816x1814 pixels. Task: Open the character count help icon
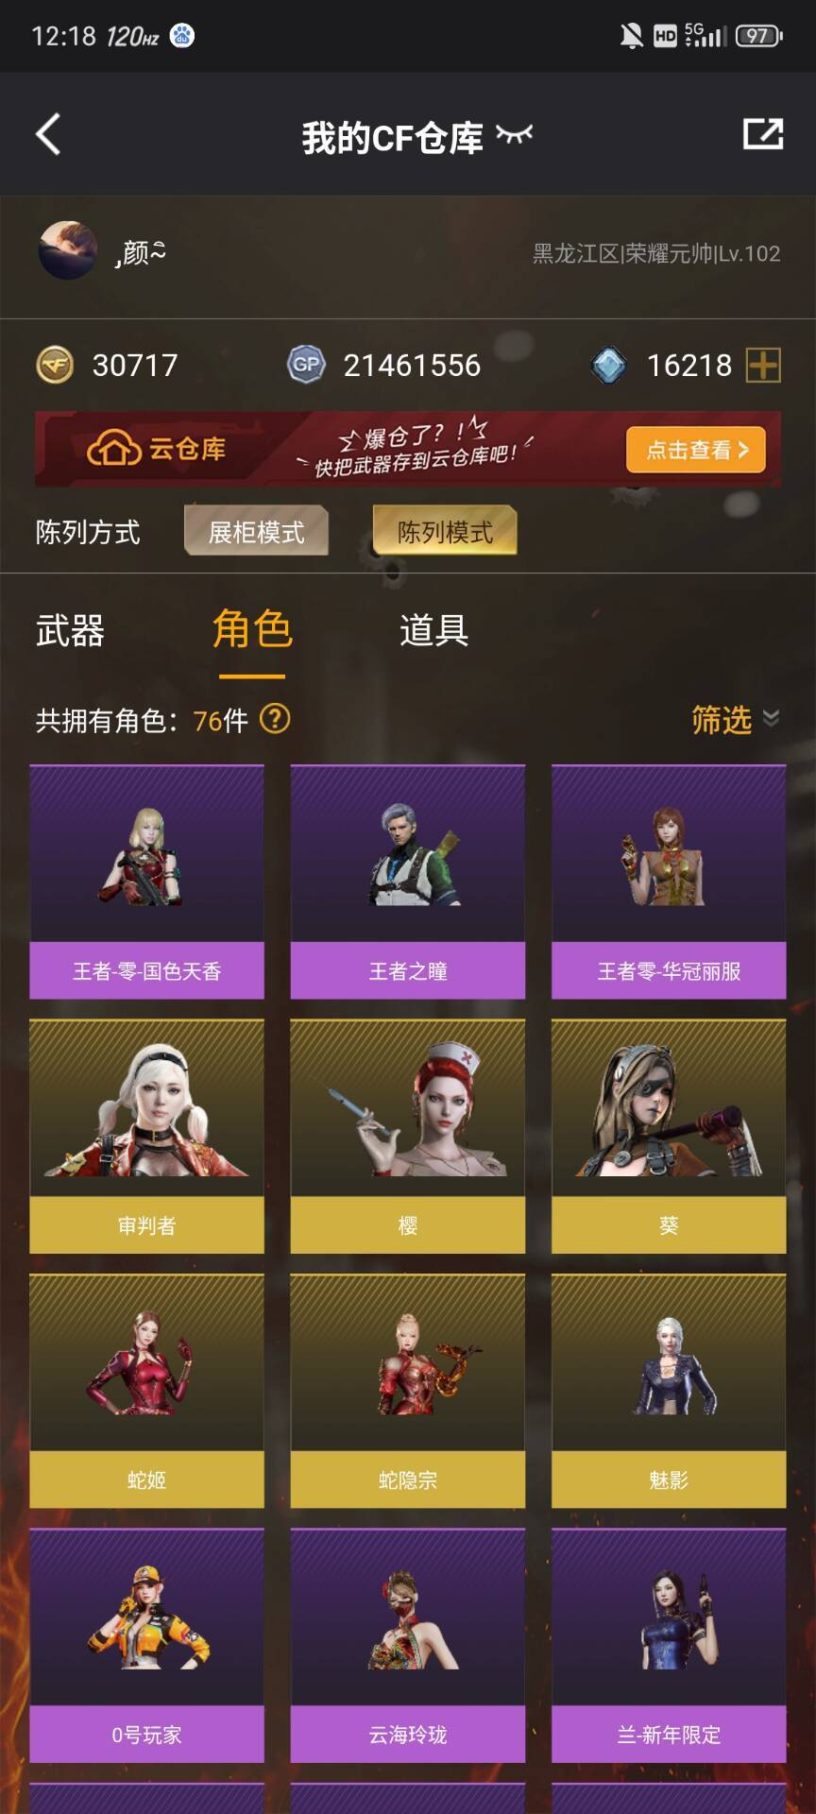coord(275,719)
